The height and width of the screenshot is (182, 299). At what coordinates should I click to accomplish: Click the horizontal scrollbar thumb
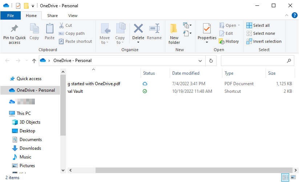(x=194, y=170)
